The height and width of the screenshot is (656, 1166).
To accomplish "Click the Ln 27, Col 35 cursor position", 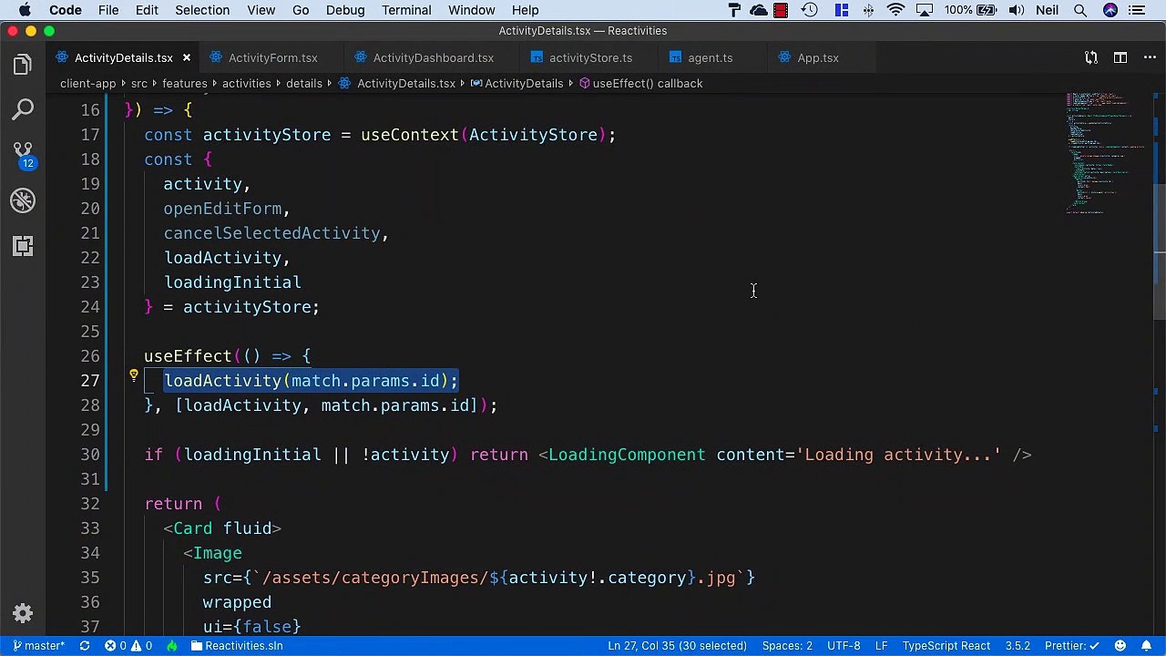I will [x=677, y=645].
